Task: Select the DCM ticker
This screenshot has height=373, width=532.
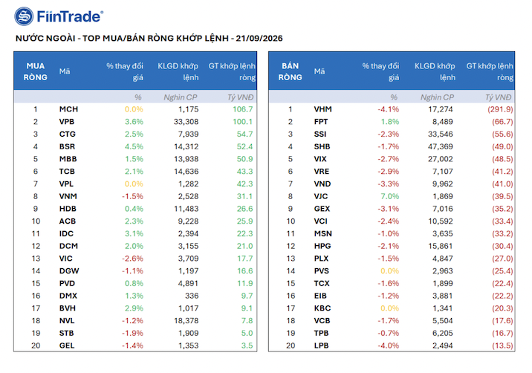Action: [x=68, y=246]
